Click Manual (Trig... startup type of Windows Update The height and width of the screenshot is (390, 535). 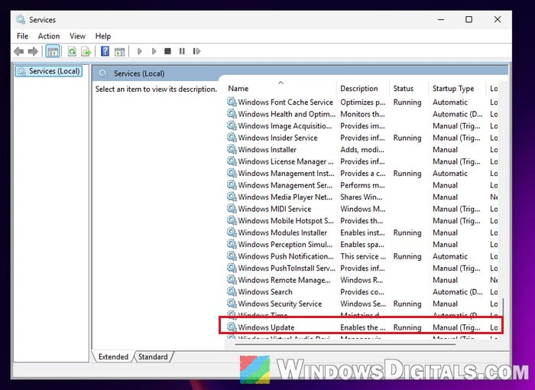[x=456, y=327]
